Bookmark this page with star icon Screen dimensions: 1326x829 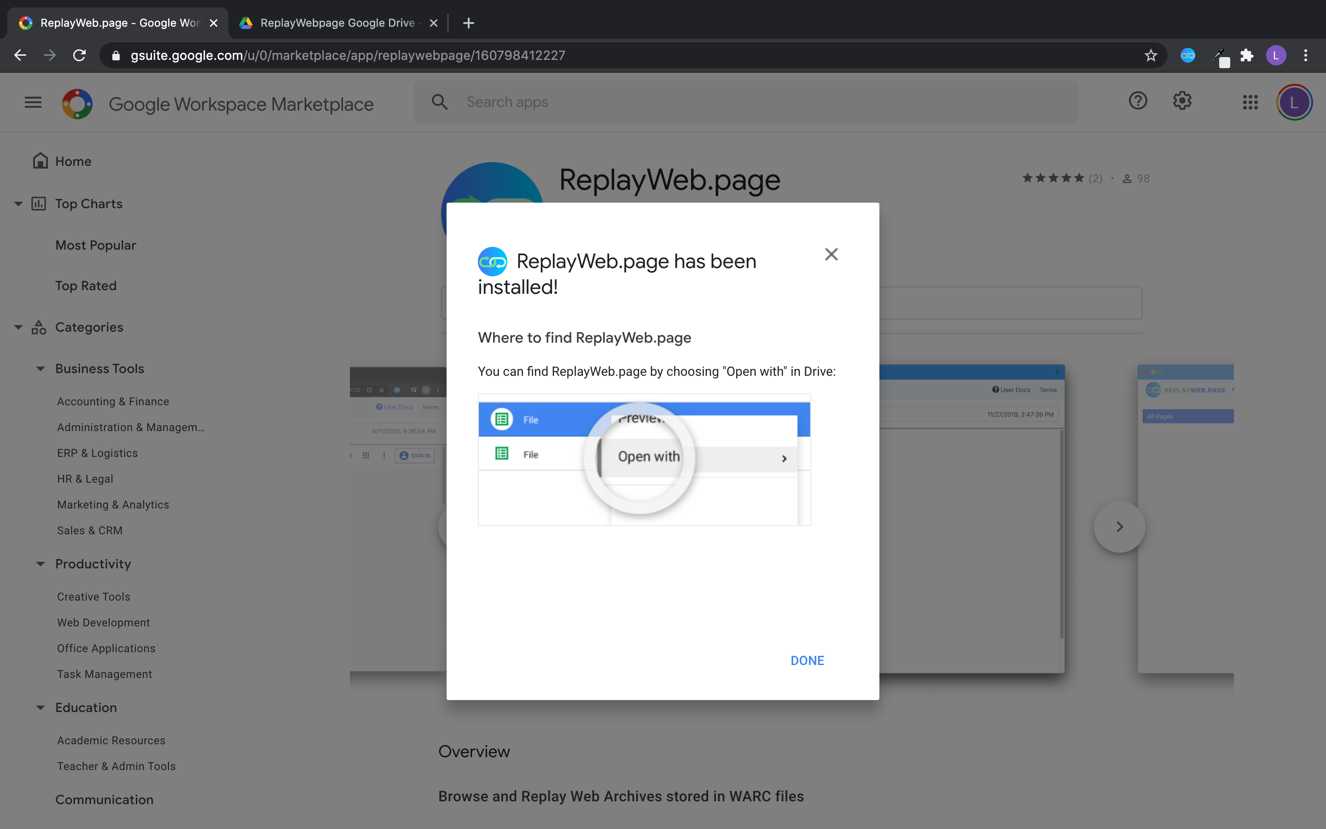(x=1151, y=55)
